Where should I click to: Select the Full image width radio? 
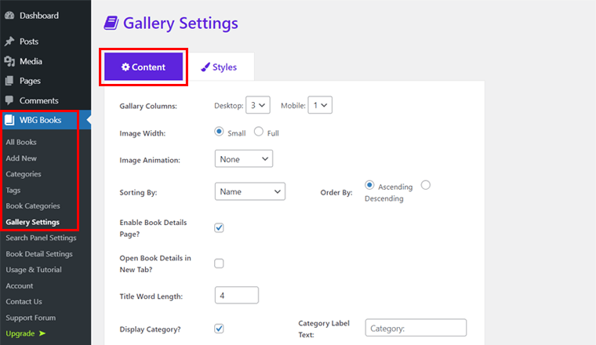(259, 132)
